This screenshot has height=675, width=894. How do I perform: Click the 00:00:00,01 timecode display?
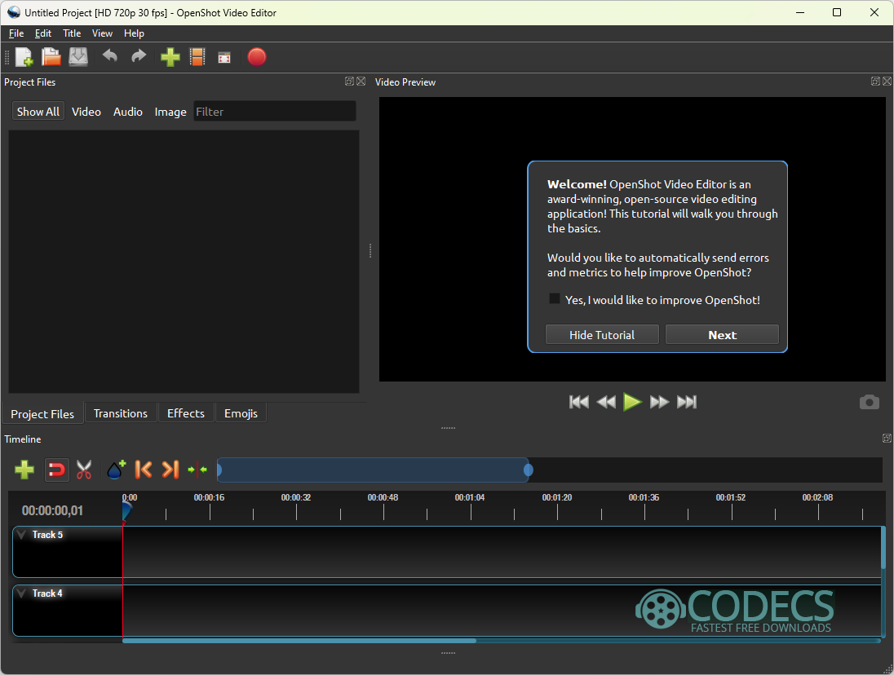tap(52, 511)
